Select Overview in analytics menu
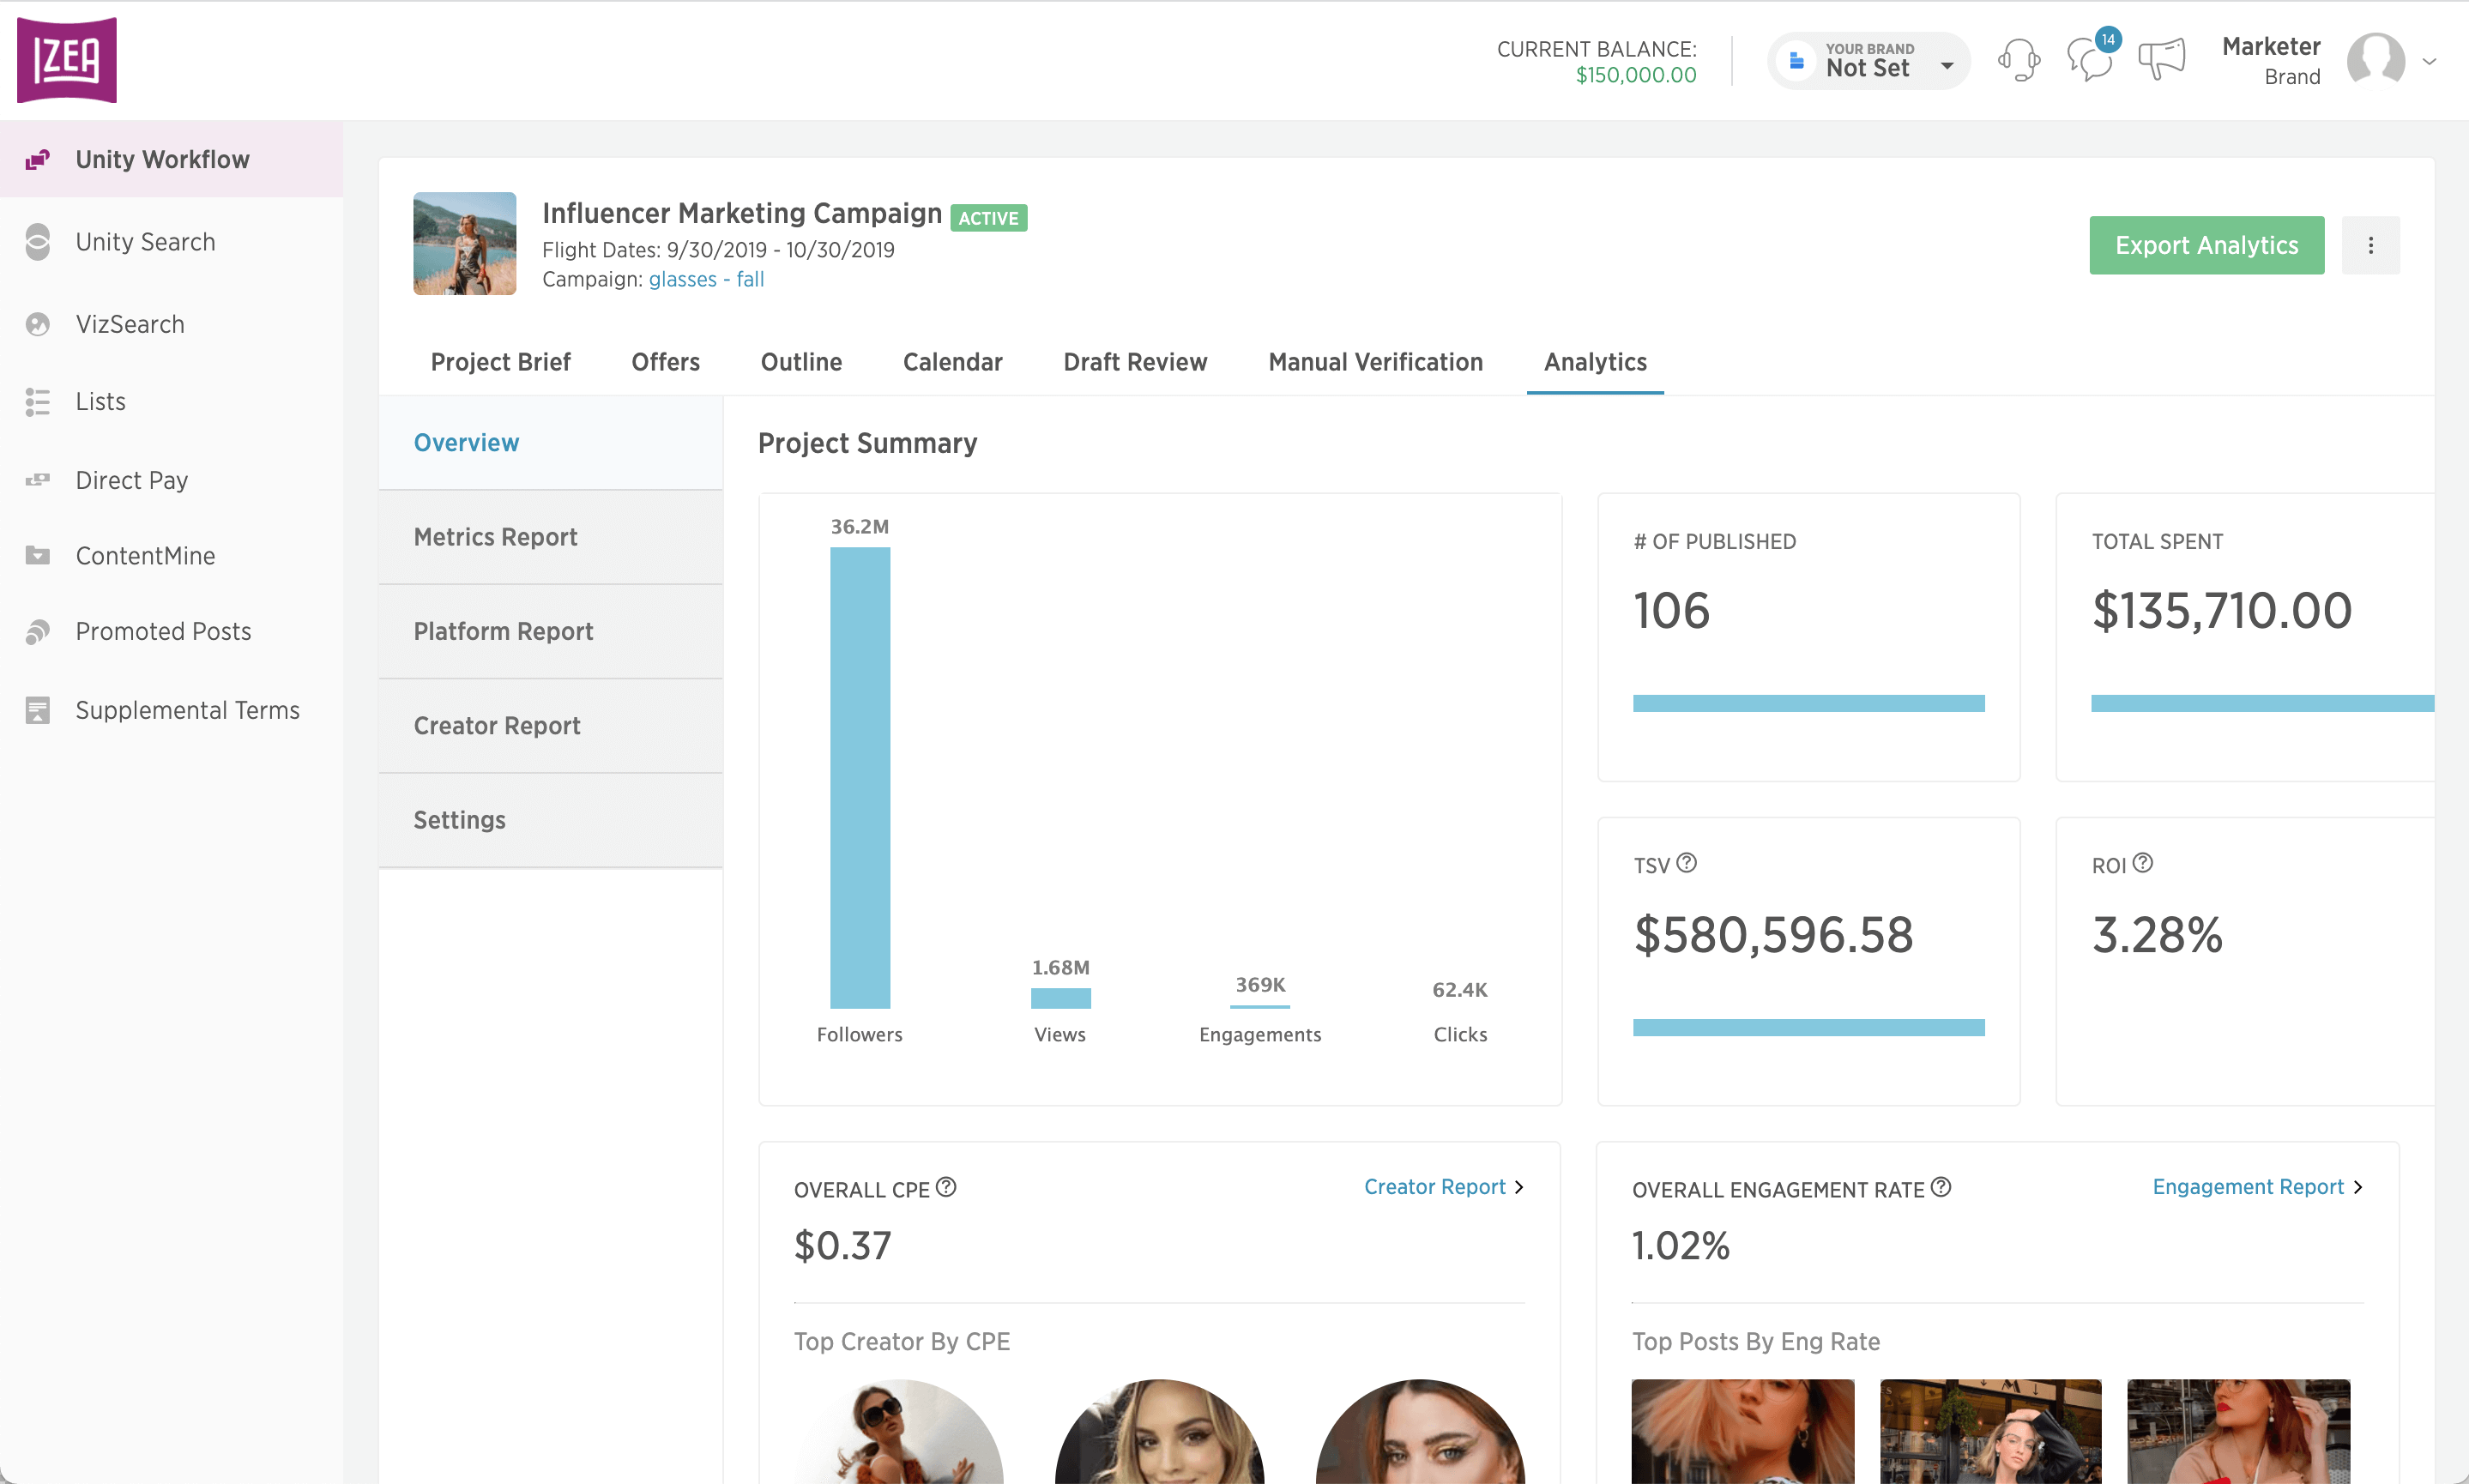This screenshot has width=2469, height=1484. tap(551, 443)
